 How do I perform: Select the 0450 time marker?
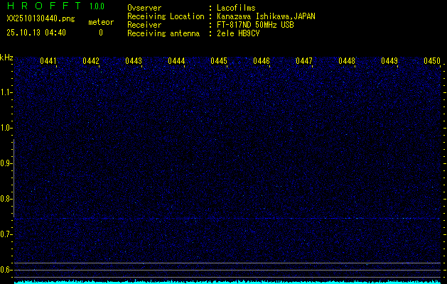coord(432,62)
